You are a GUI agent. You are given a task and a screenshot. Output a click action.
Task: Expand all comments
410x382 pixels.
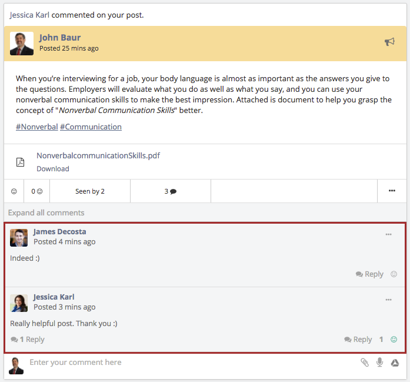click(x=46, y=212)
